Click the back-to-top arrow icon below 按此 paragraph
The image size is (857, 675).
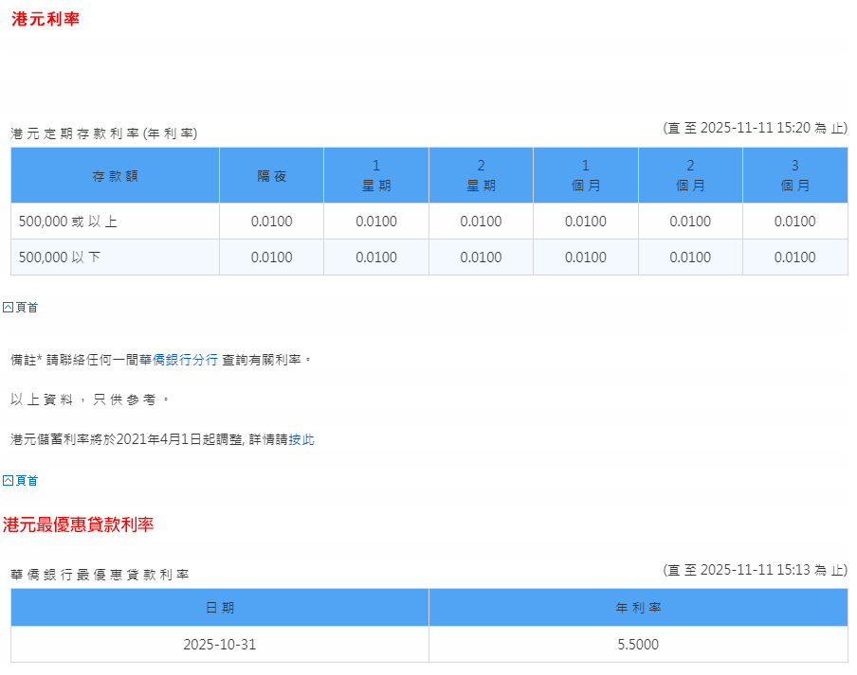point(9,480)
